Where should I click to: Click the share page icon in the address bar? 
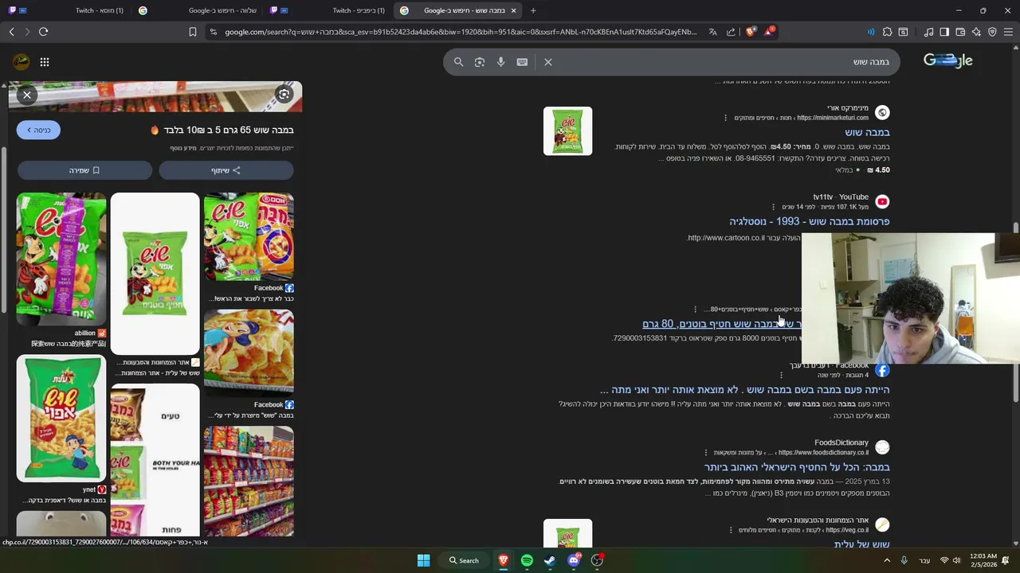pyautogui.click(x=731, y=32)
